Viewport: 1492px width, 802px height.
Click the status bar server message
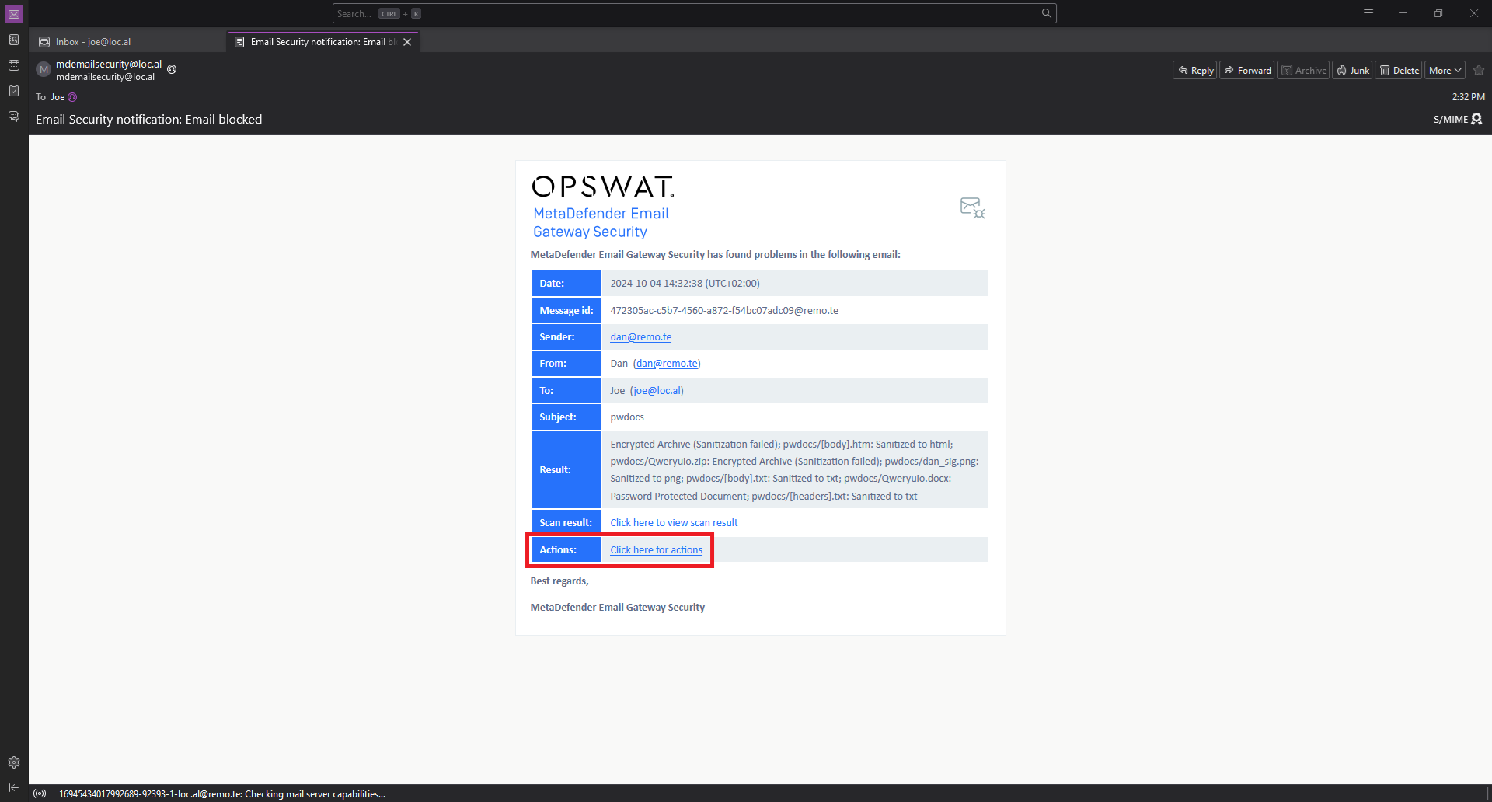[222, 794]
